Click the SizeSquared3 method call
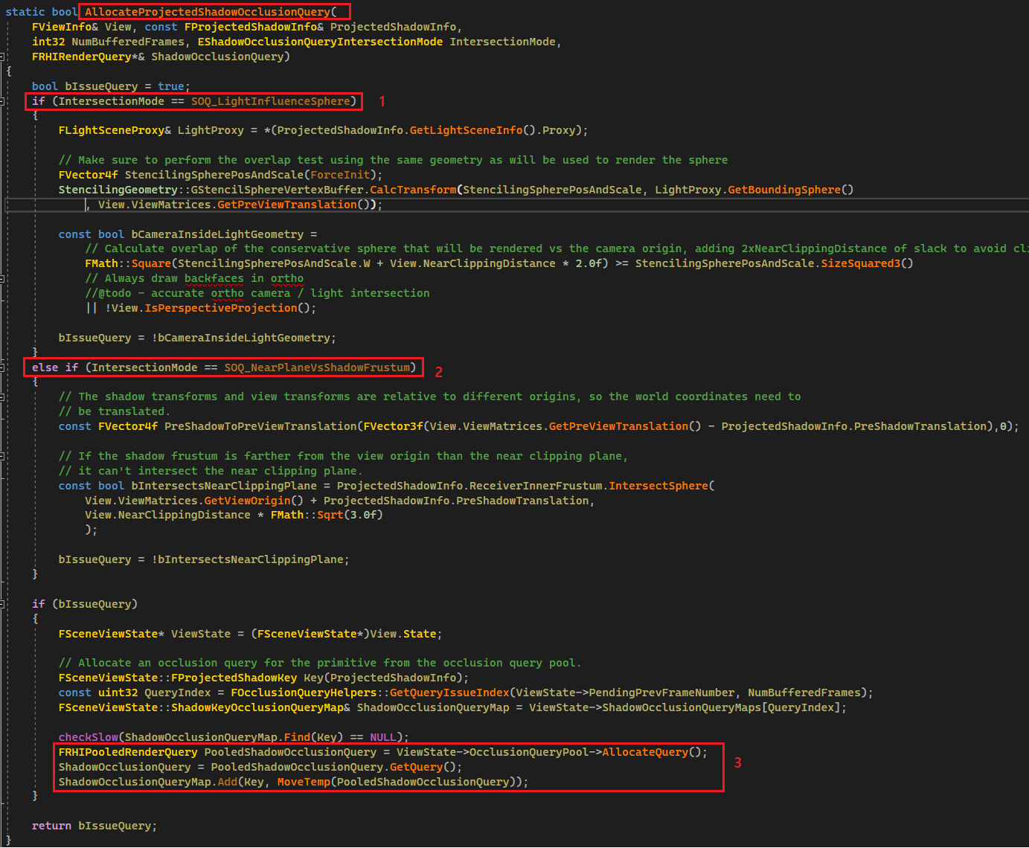 click(860, 263)
